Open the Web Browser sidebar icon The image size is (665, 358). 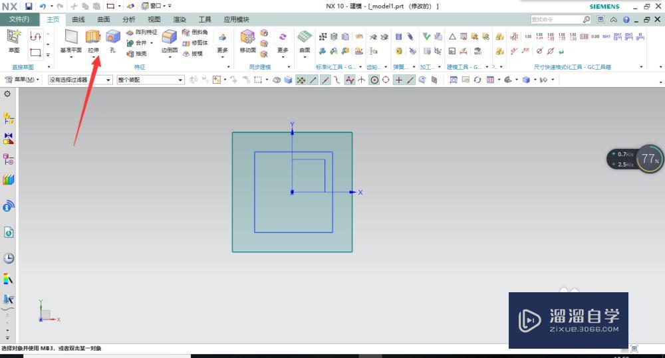click(x=8, y=232)
